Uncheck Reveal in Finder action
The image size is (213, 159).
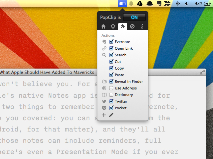(x=111, y=81)
